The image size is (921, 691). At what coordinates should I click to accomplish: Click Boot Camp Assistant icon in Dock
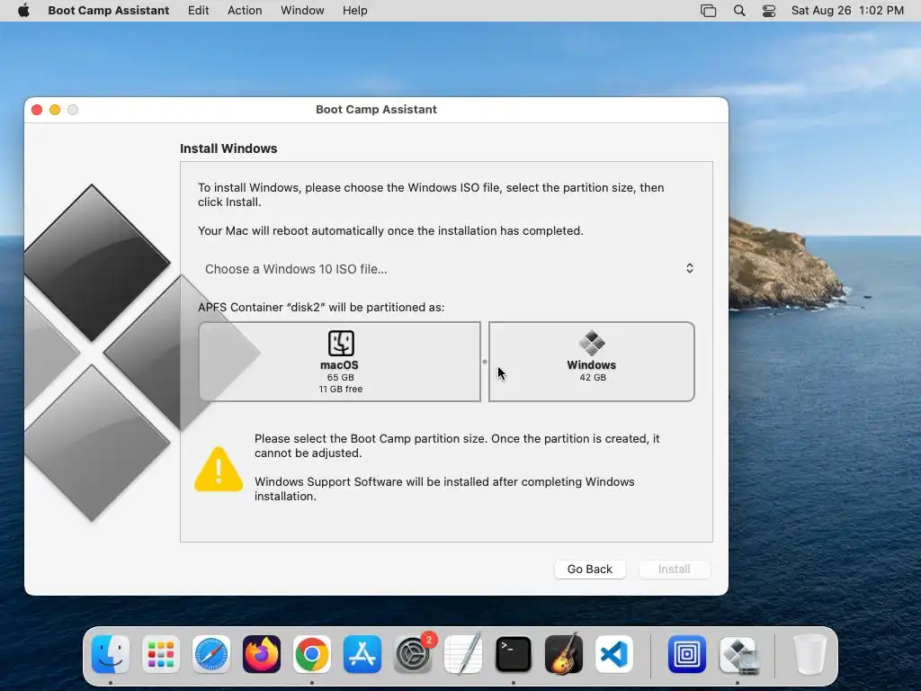(x=738, y=655)
